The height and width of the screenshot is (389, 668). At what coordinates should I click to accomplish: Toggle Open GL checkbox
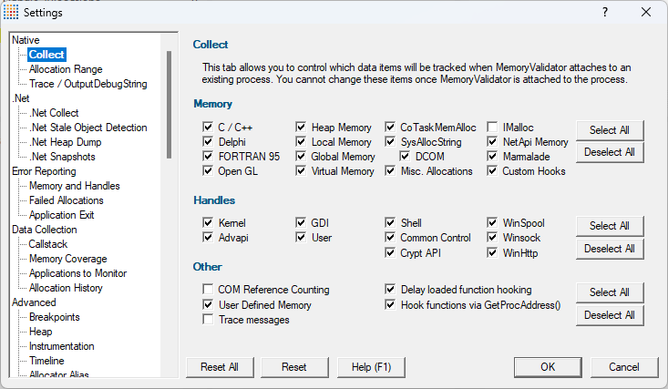click(x=208, y=171)
